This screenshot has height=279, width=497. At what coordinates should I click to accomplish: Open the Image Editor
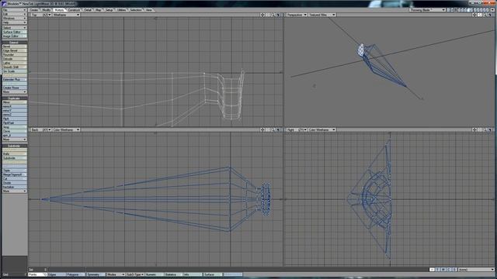[x=15, y=36]
